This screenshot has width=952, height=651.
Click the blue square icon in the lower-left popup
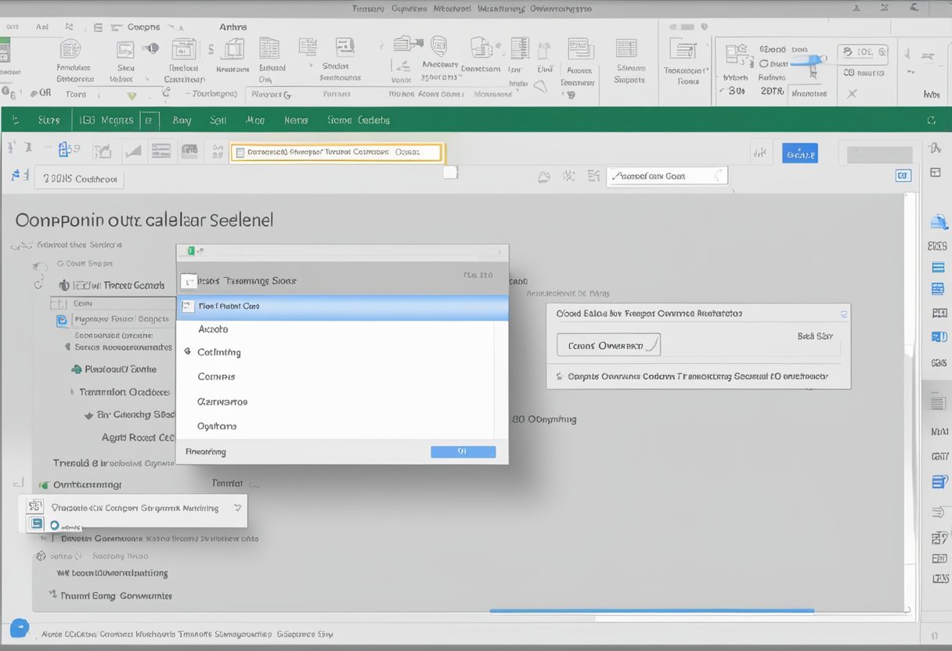click(35, 523)
